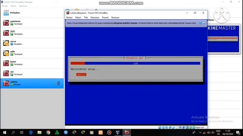
Task: Open Berkas menu in VirtualBox Manager
Action: [5, 6]
